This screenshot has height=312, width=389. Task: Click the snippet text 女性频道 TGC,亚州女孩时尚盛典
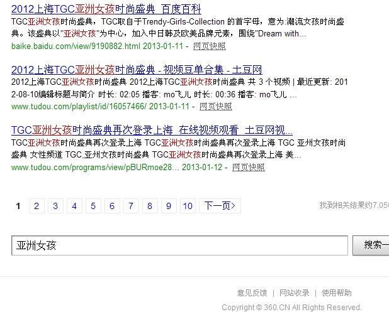pos(89,154)
